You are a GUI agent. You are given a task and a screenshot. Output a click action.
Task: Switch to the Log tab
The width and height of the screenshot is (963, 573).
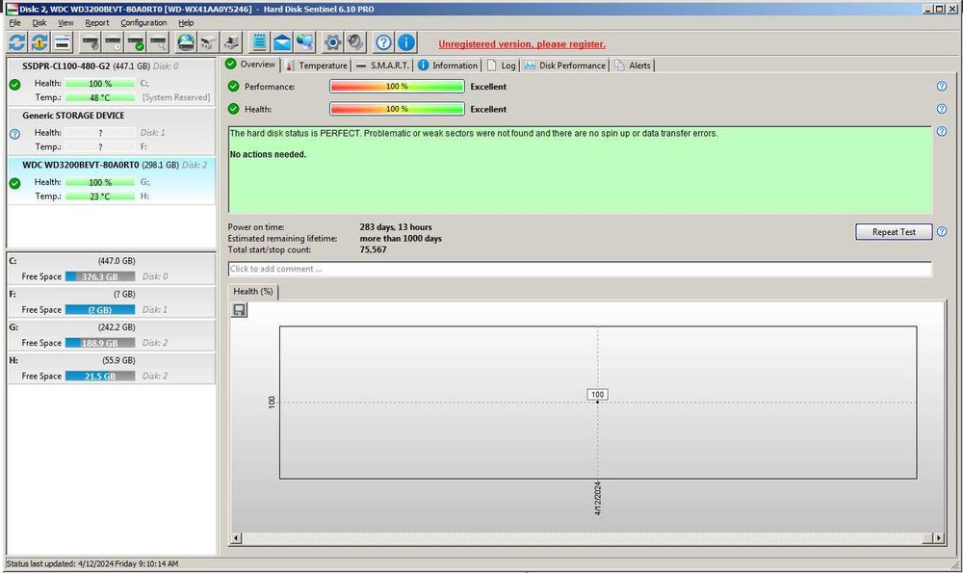(501, 65)
